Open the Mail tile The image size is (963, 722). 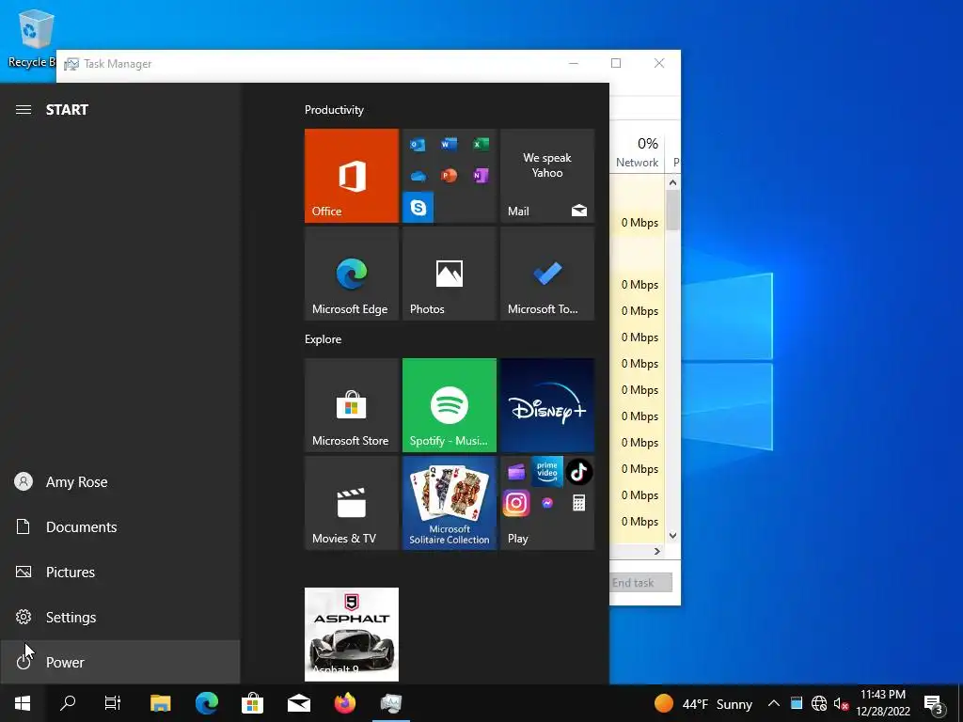click(547, 176)
